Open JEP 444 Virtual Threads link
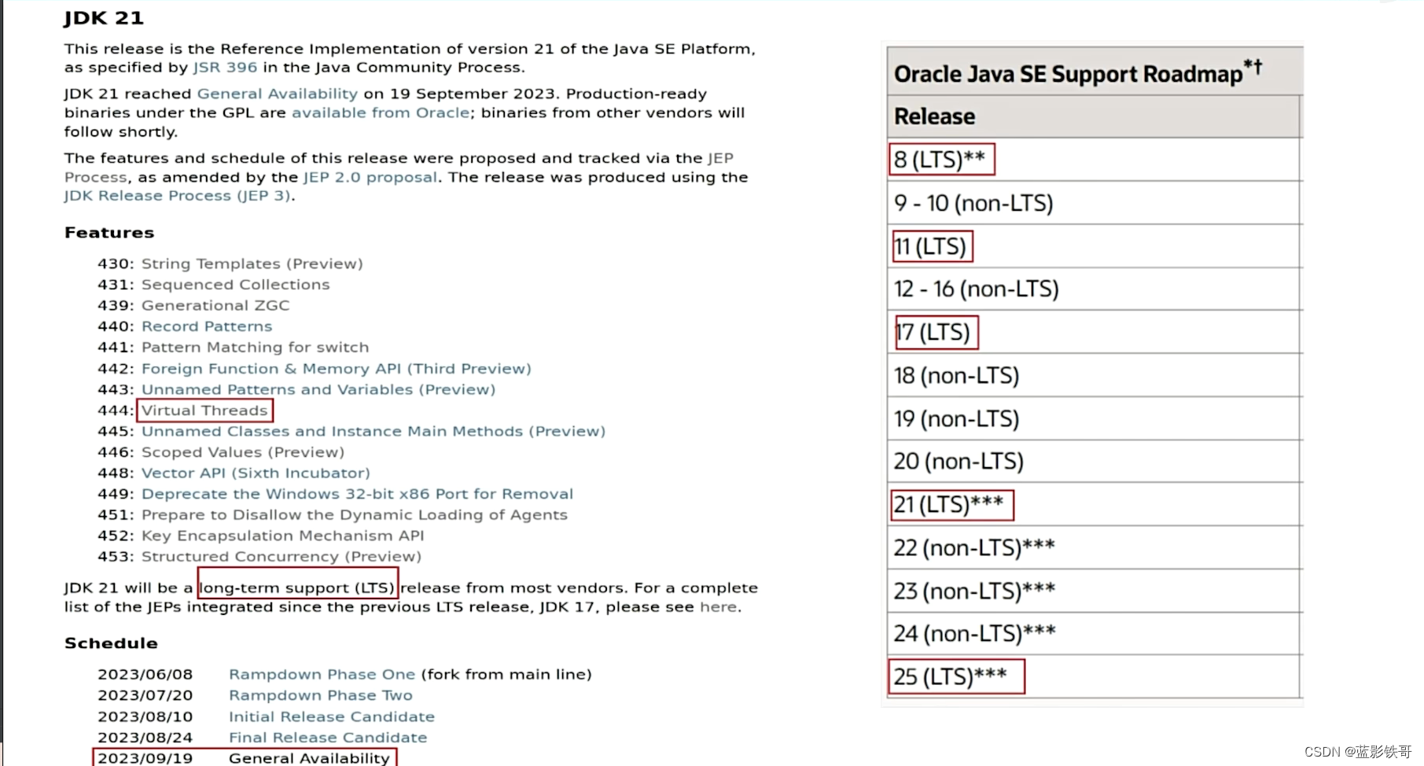Image resolution: width=1424 pixels, height=766 pixels. (x=204, y=411)
